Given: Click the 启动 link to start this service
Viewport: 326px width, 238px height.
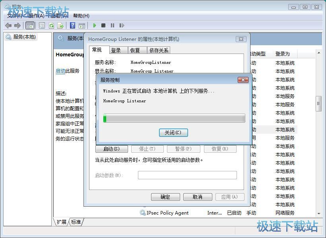Looking at the screenshot, I should point(60,71).
